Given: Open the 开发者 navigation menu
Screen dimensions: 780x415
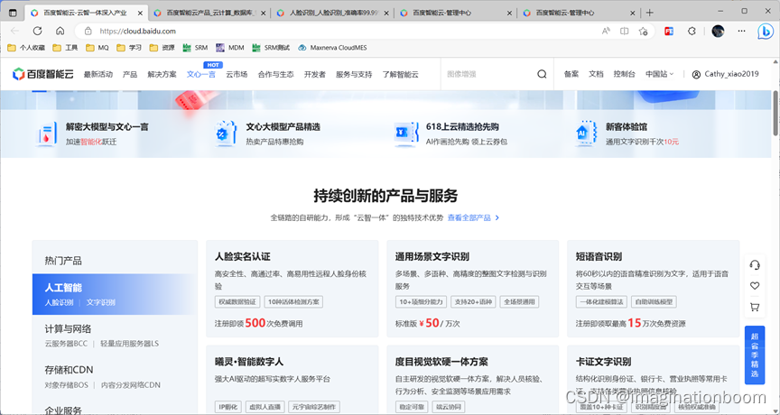Looking at the screenshot, I should click(x=315, y=74).
